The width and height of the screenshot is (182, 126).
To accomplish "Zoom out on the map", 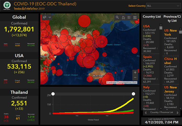I will coord(135,78).
